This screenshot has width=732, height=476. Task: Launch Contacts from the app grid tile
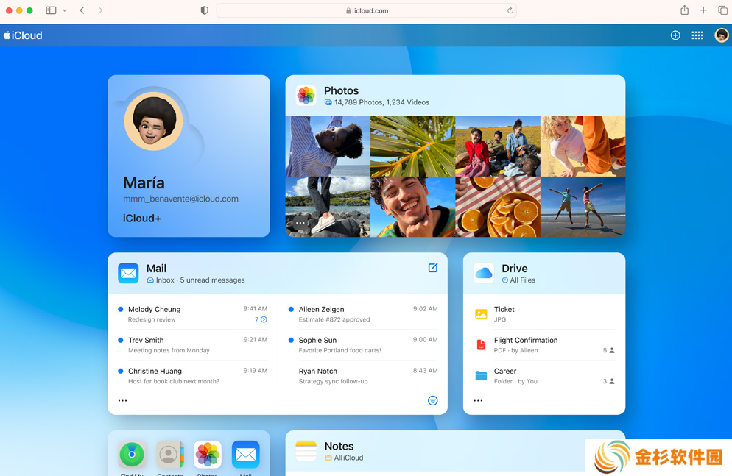pyautogui.click(x=170, y=454)
